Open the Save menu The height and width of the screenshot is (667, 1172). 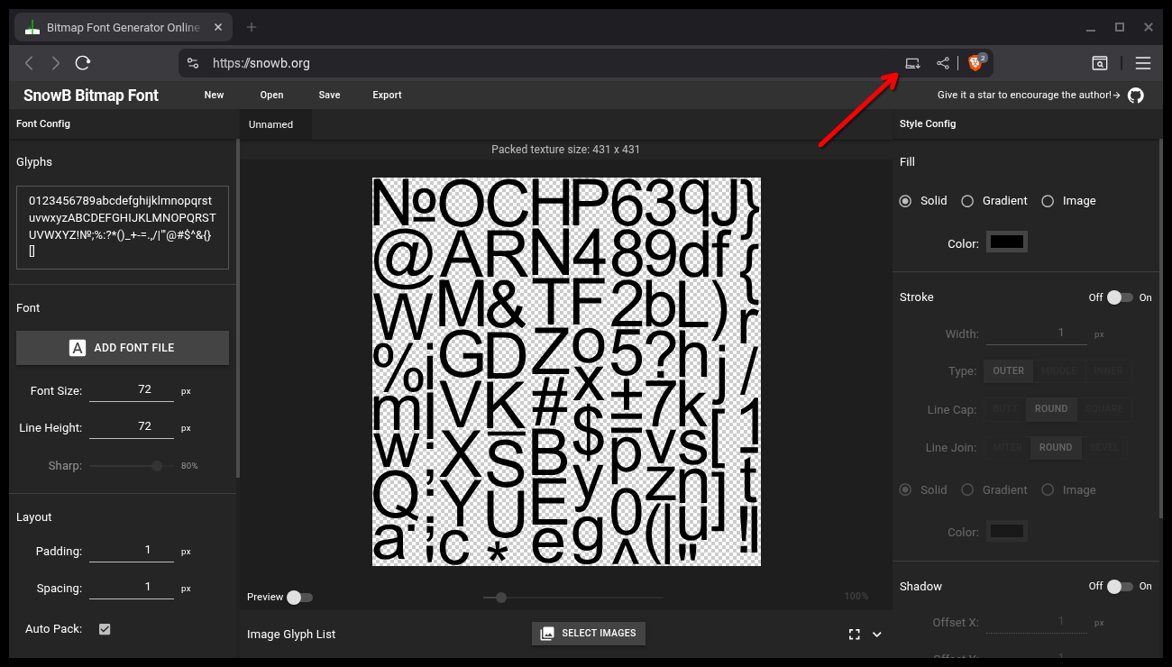(x=329, y=95)
